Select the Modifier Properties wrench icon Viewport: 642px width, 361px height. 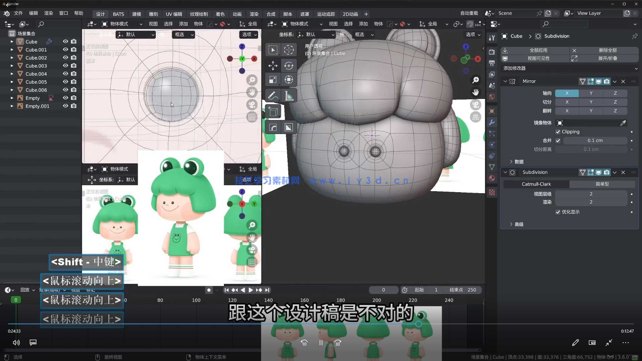(492, 122)
